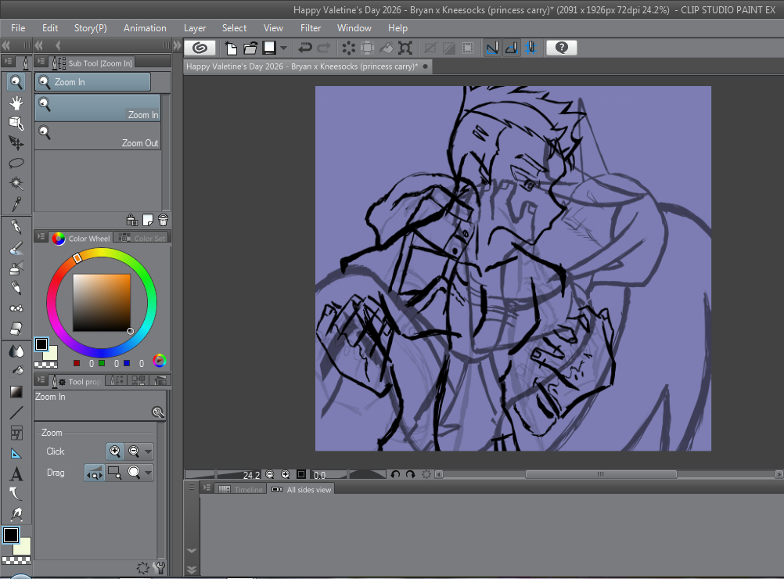Select the Eraser tool
Image resolution: width=784 pixels, height=579 pixels.
[16, 329]
